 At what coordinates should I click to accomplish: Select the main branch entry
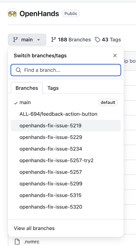coord(66,102)
